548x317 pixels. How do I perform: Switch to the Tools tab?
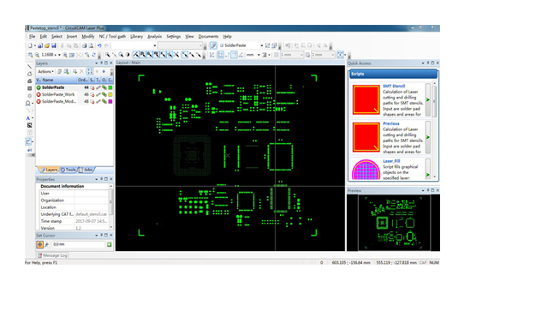pos(68,170)
